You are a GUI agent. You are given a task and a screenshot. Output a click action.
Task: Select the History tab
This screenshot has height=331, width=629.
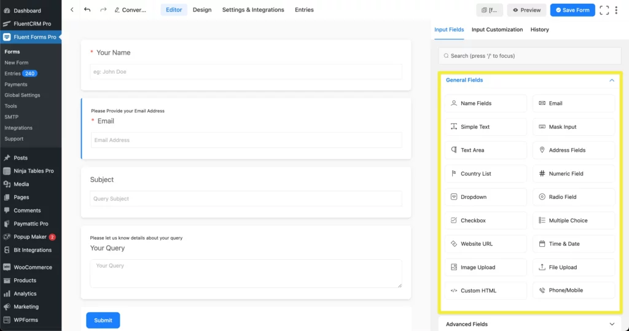(539, 29)
